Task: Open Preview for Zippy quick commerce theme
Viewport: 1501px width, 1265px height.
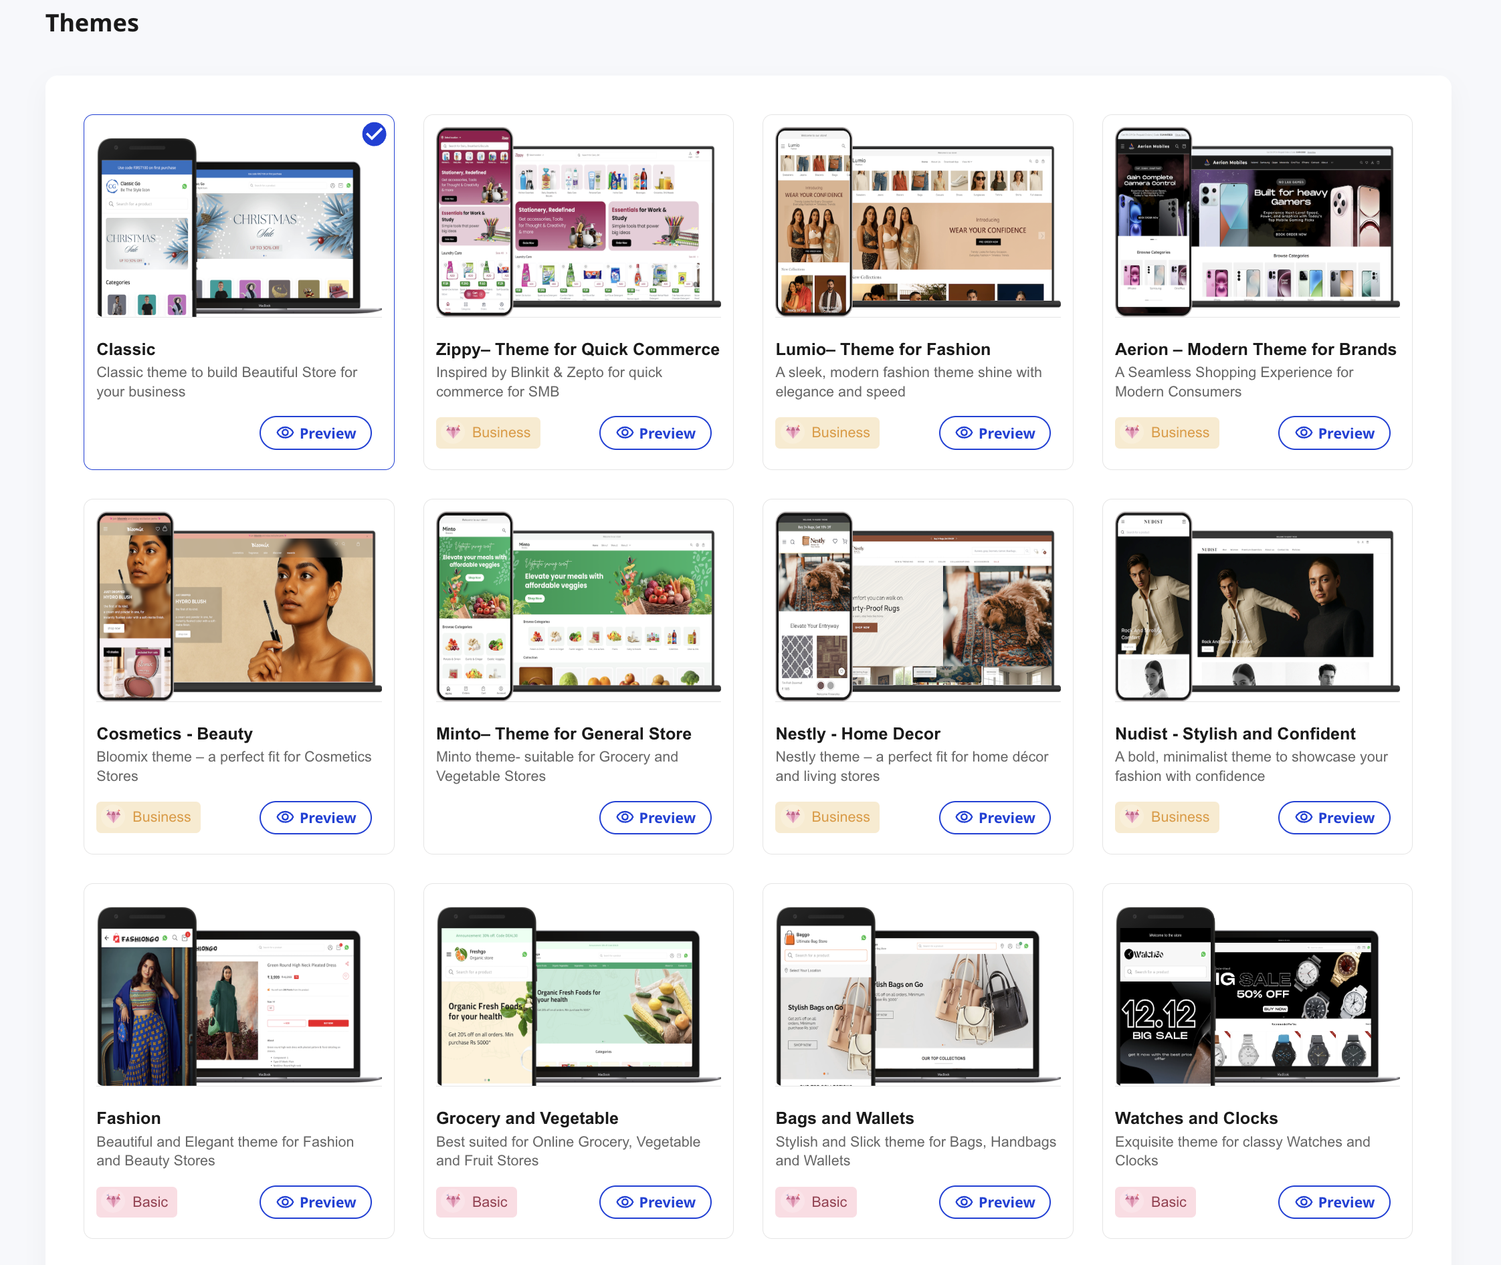Action: coord(654,433)
